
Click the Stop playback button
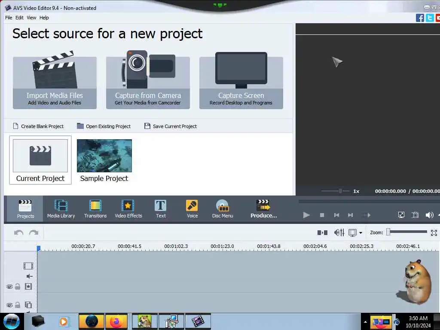pos(322,215)
